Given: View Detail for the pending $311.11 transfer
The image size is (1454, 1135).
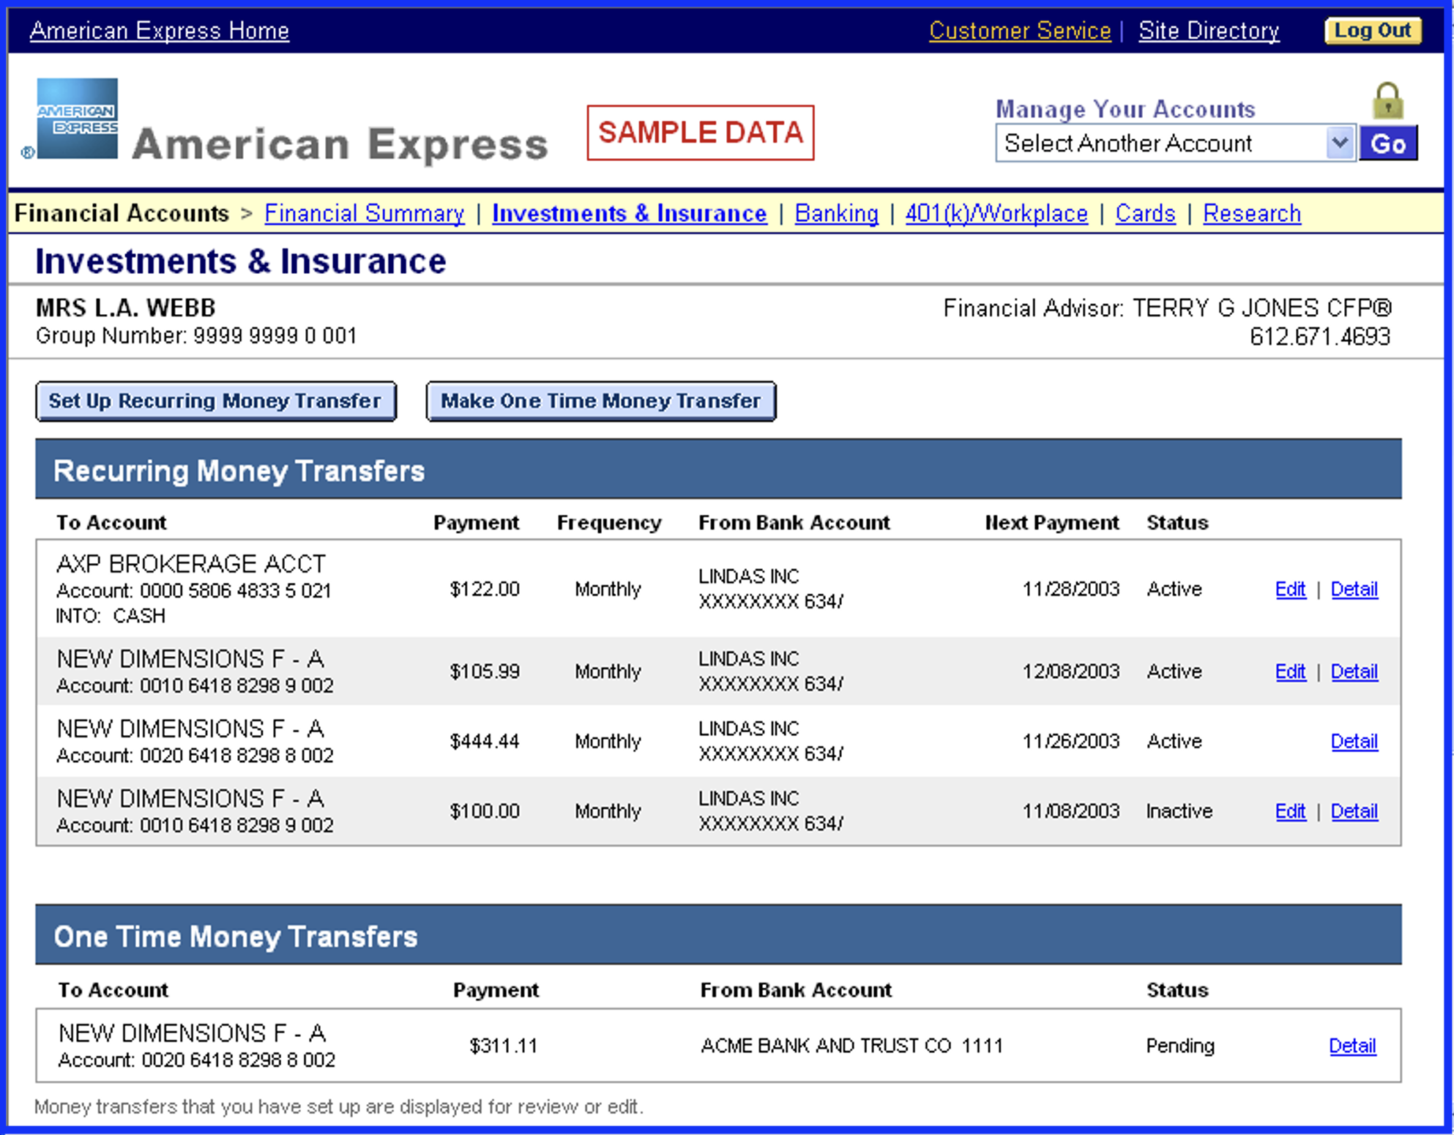Looking at the screenshot, I should click(x=1352, y=1046).
